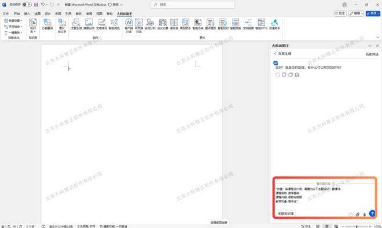Screen dimensions: 382x228
Task: Switch to the 开始 Home tab
Action: click(17, 14)
